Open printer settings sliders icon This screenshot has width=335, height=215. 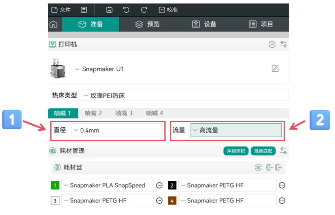(284, 45)
